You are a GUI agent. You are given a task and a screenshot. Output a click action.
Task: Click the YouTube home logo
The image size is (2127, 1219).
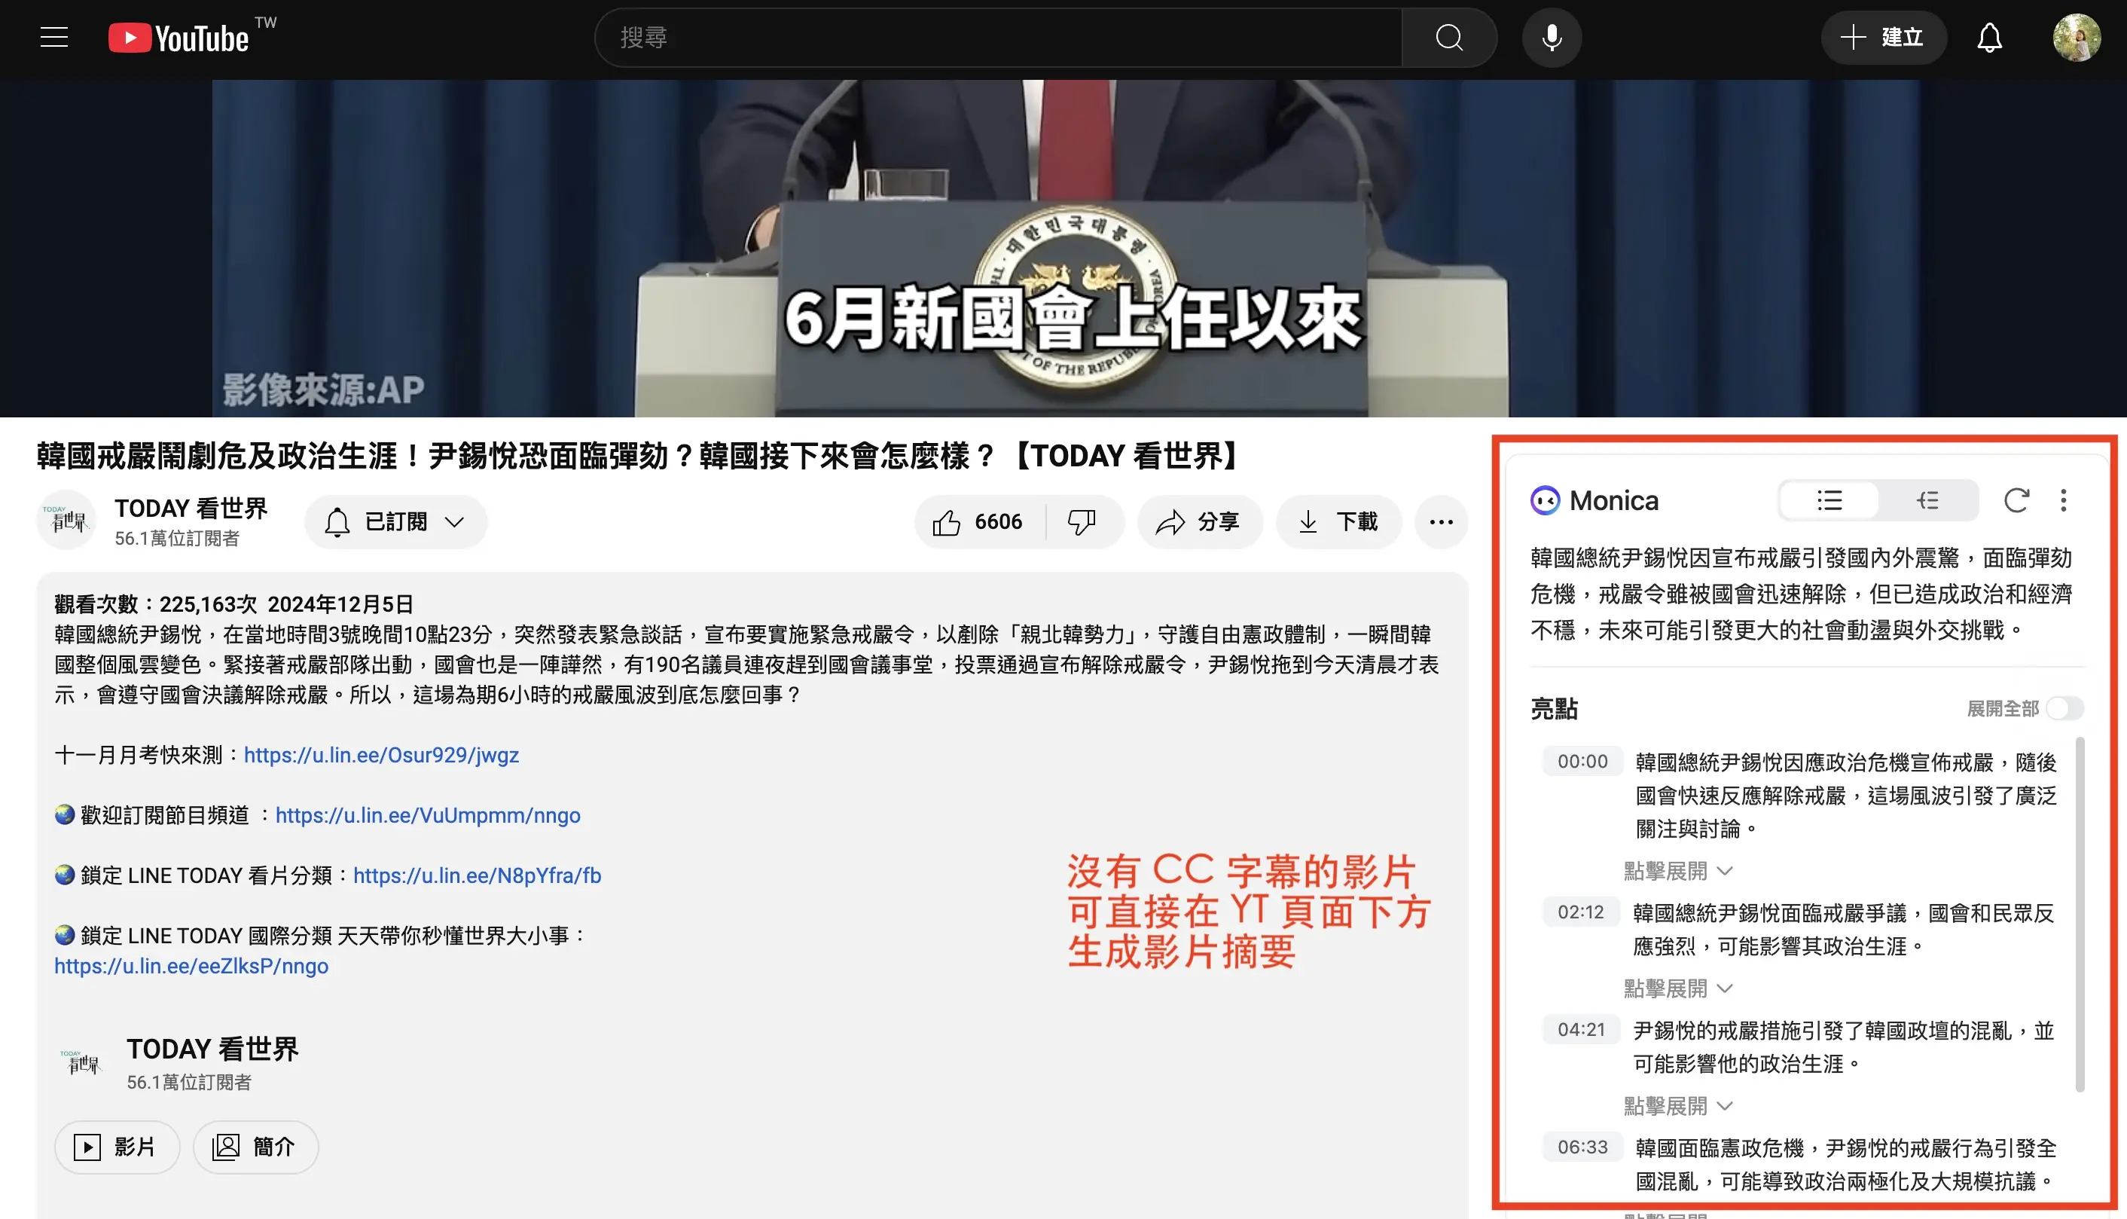coord(176,37)
